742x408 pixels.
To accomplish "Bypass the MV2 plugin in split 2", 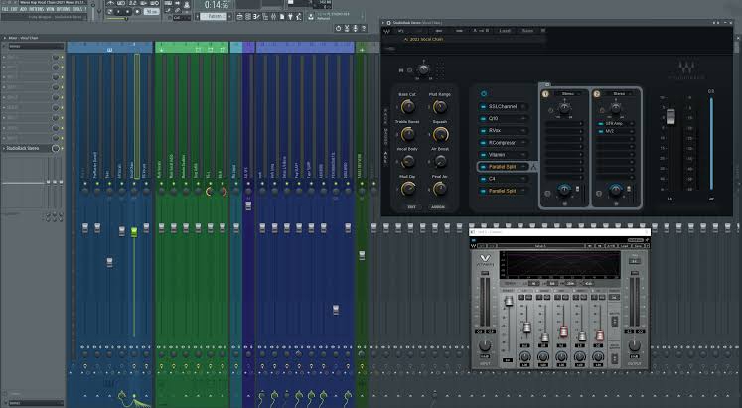I will (600, 131).
